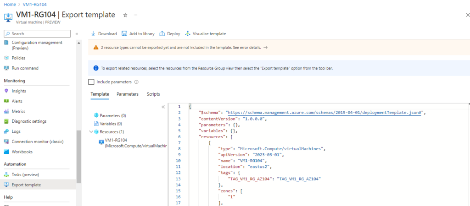Click the warning triangle icon in banner

[96, 48]
